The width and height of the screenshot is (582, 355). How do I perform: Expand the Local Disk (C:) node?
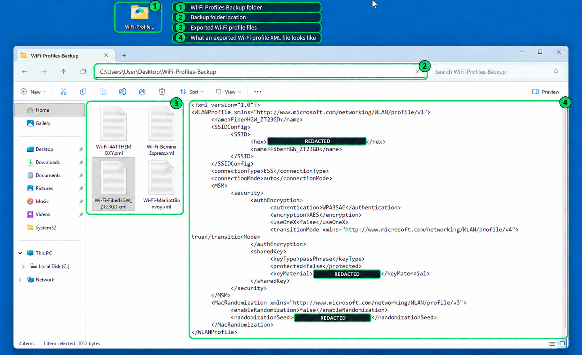pyautogui.click(x=23, y=267)
